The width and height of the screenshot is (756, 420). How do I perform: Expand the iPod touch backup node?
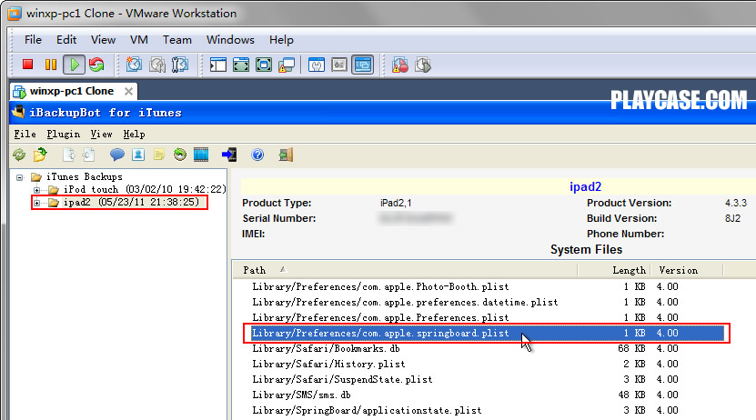(x=36, y=190)
